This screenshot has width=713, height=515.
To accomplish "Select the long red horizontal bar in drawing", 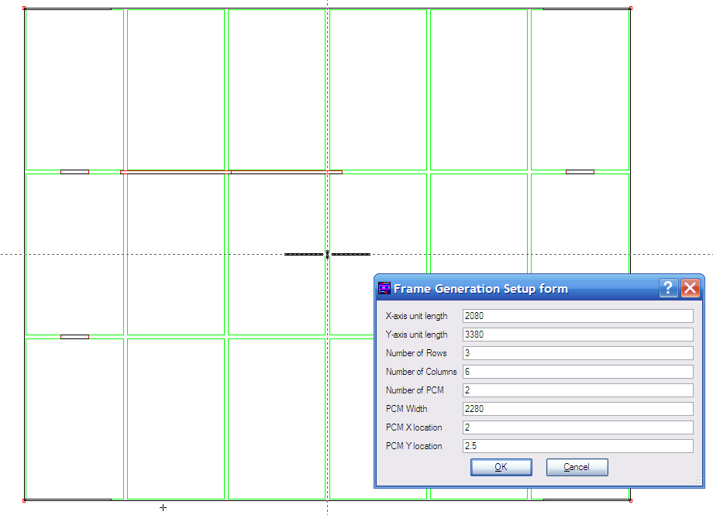I will pos(231,171).
